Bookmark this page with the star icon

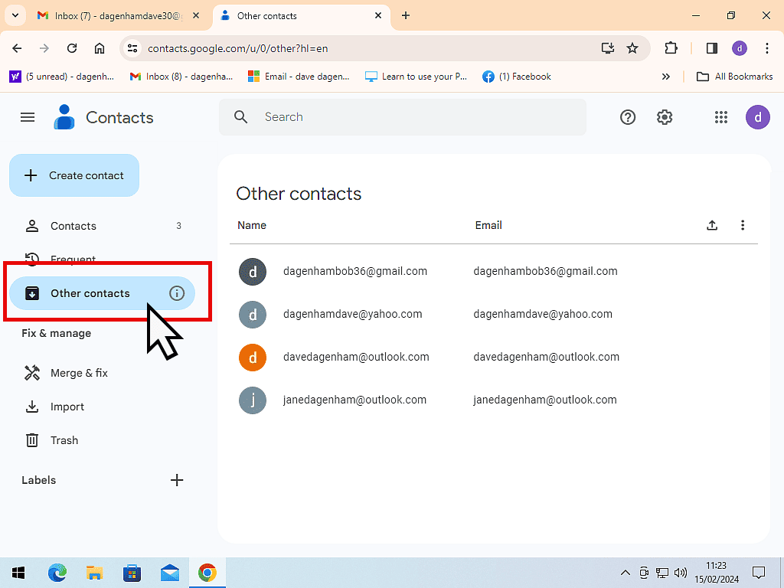632,48
